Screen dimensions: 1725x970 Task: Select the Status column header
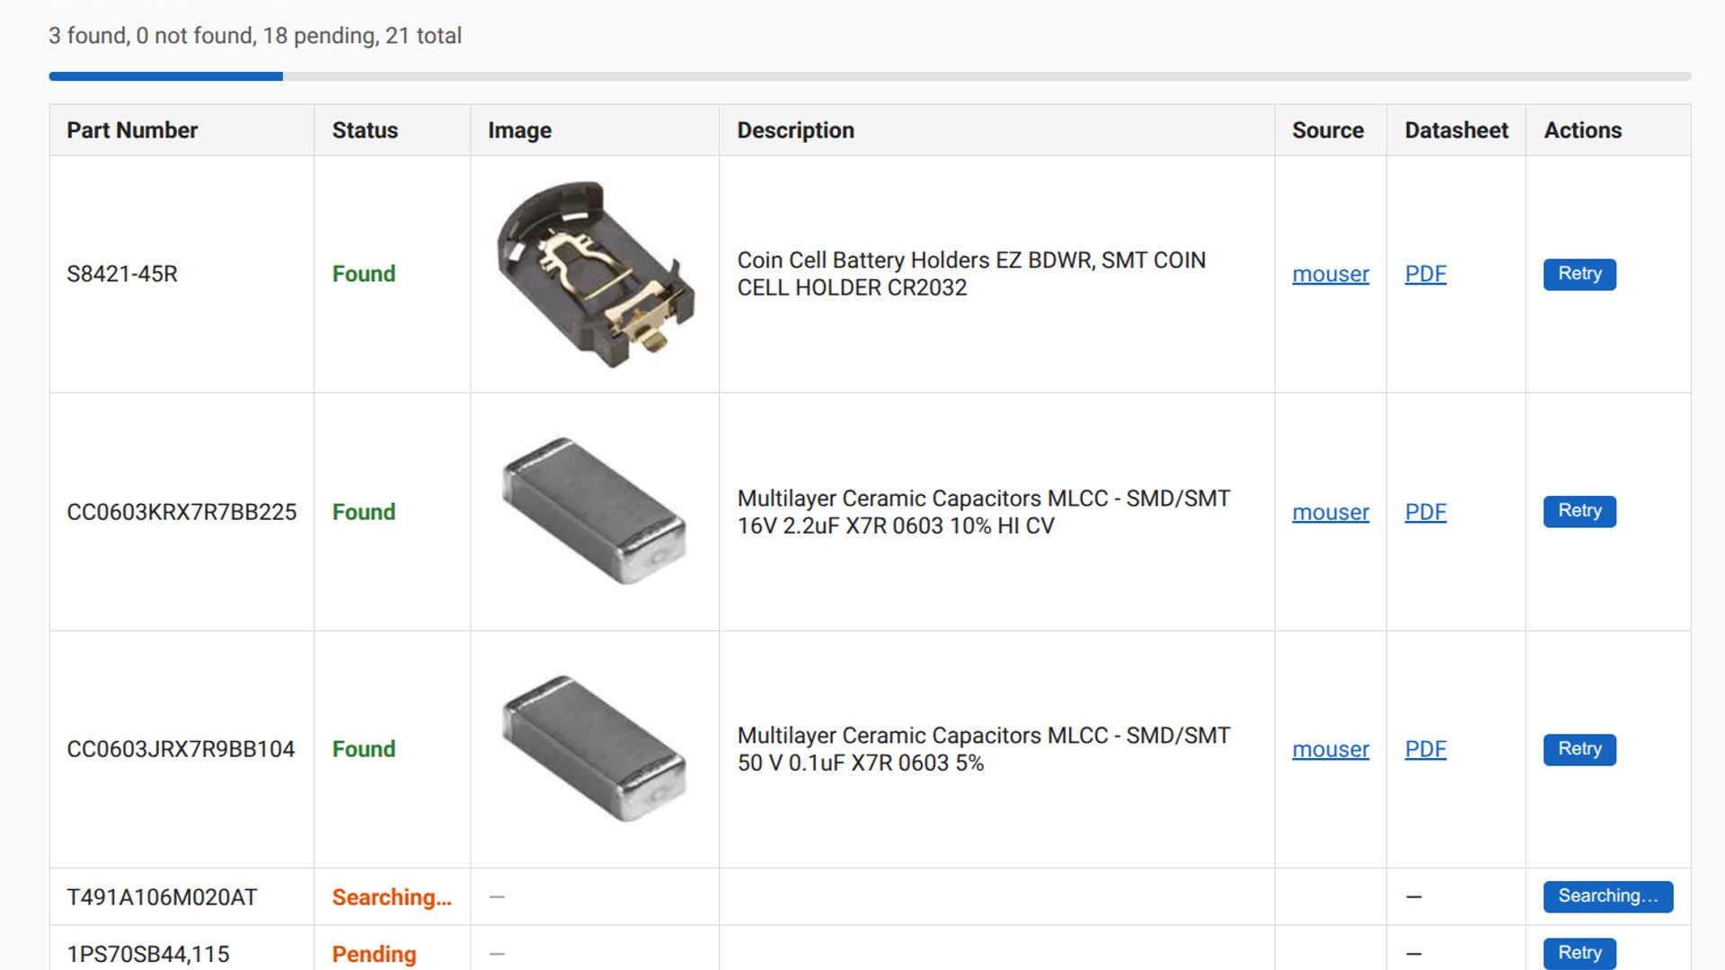pos(365,130)
